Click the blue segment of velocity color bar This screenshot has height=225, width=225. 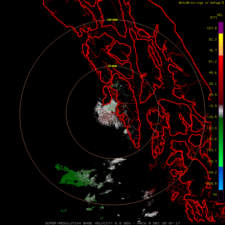[221, 178]
